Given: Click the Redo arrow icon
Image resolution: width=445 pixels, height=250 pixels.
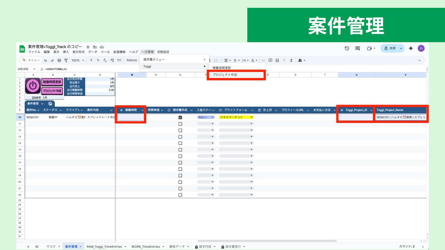Looking at the screenshot, I should (x=52, y=61).
